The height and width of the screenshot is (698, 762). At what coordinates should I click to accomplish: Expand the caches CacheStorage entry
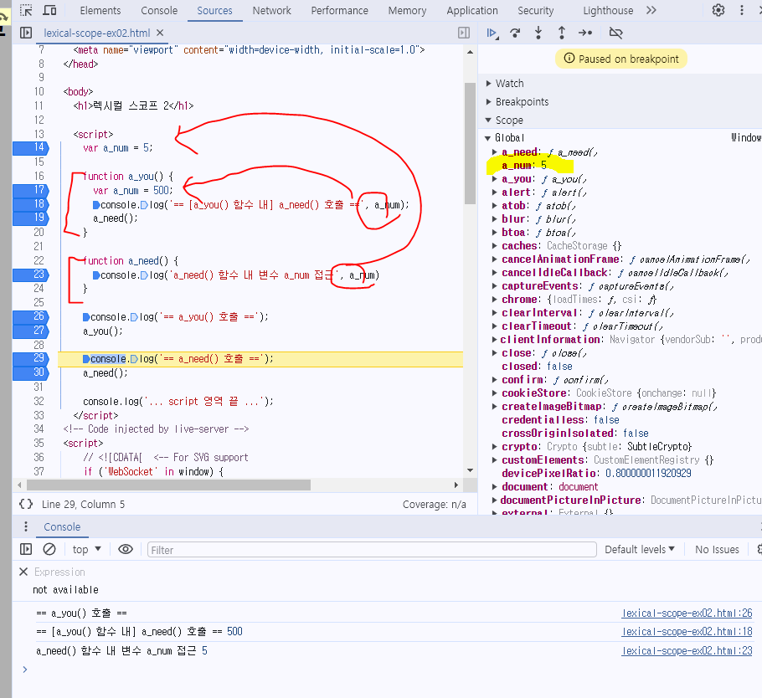click(494, 246)
